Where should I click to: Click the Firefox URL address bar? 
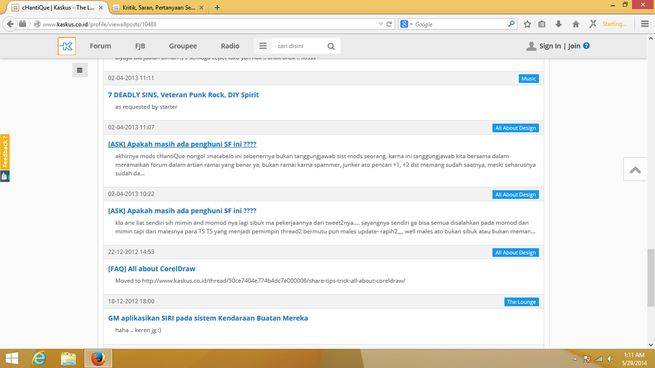point(209,24)
